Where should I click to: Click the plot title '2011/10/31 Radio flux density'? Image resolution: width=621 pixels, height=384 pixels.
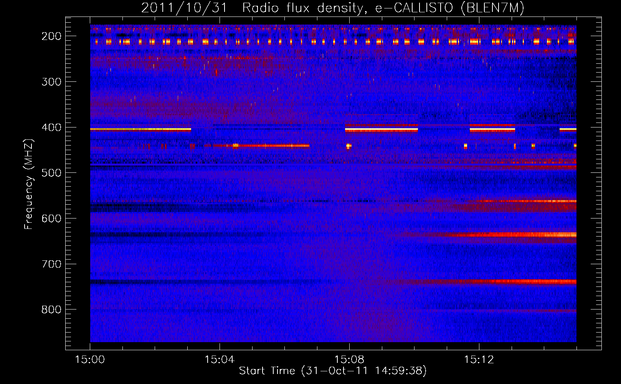point(252,8)
